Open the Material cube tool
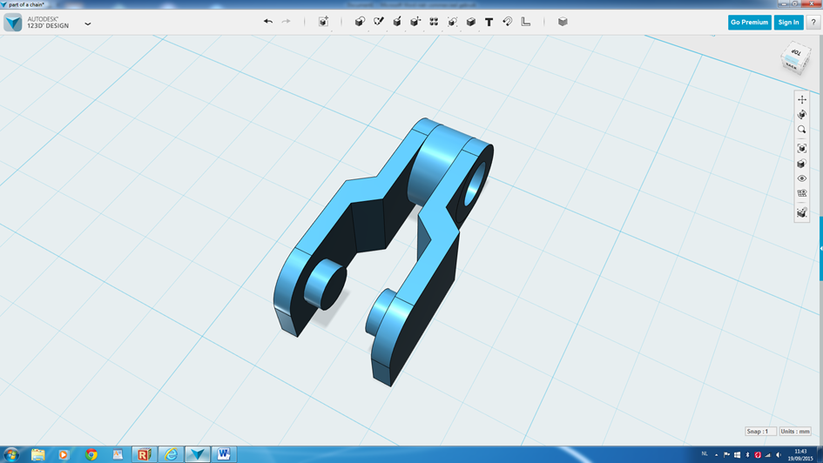Image resolution: width=823 pixels, height=463 pixels. point(563,22)
